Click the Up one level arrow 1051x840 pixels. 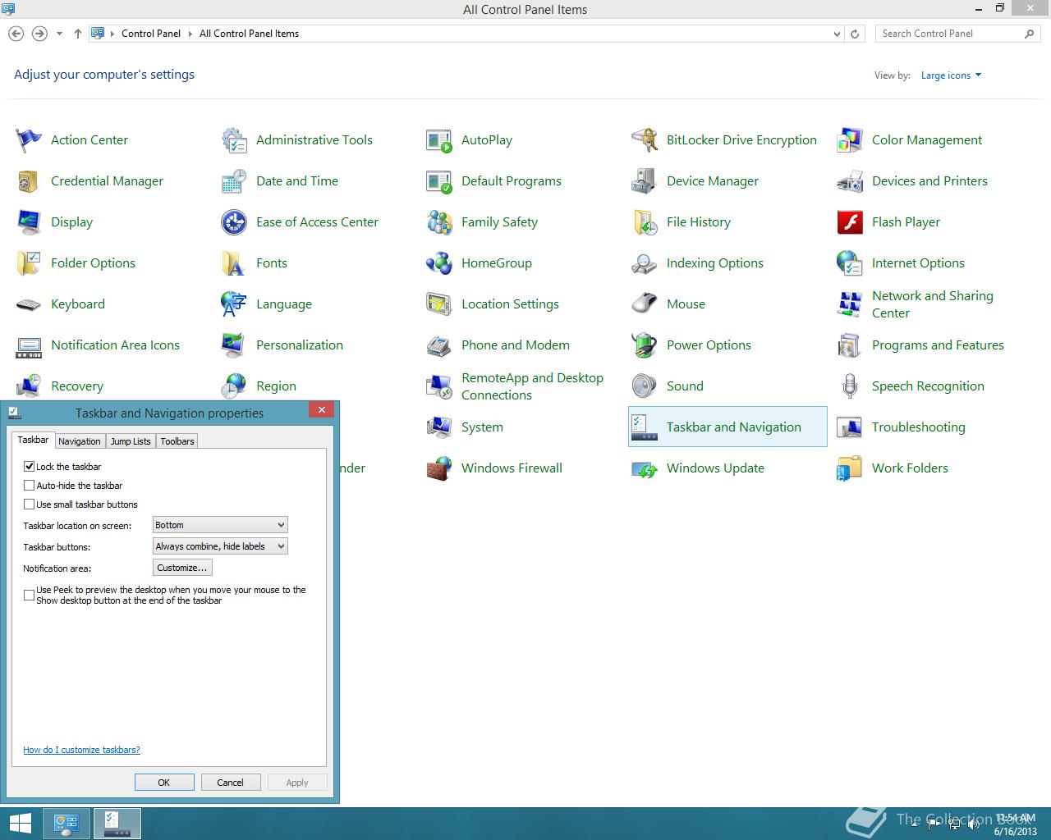[x=77, y=34]
